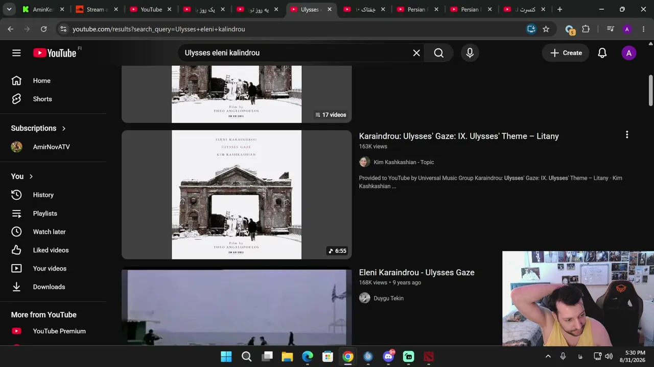Viewport: 654px width, 367px height.
Task: Open Chrome media controls icon
Action: 610,29
